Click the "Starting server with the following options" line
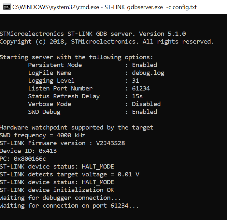This screenshot has height=220, width=227. (x=76, y=57)
